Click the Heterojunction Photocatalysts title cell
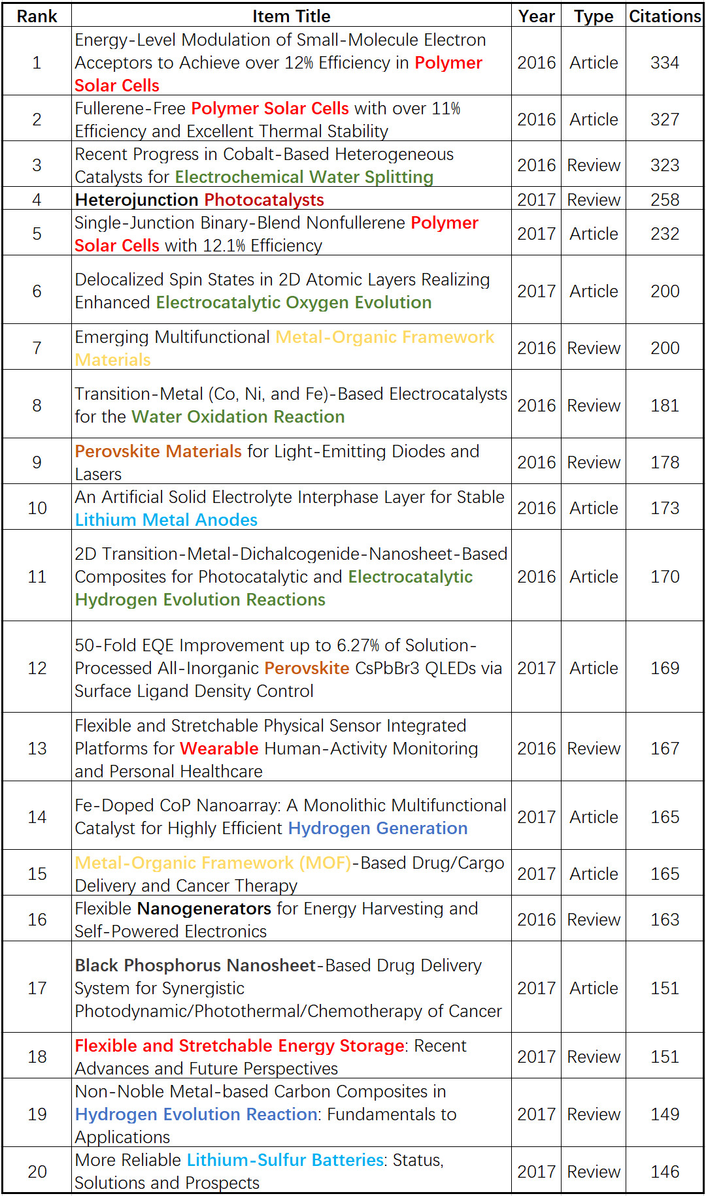This screenshot has height=1196, width=706. [199, 200]
